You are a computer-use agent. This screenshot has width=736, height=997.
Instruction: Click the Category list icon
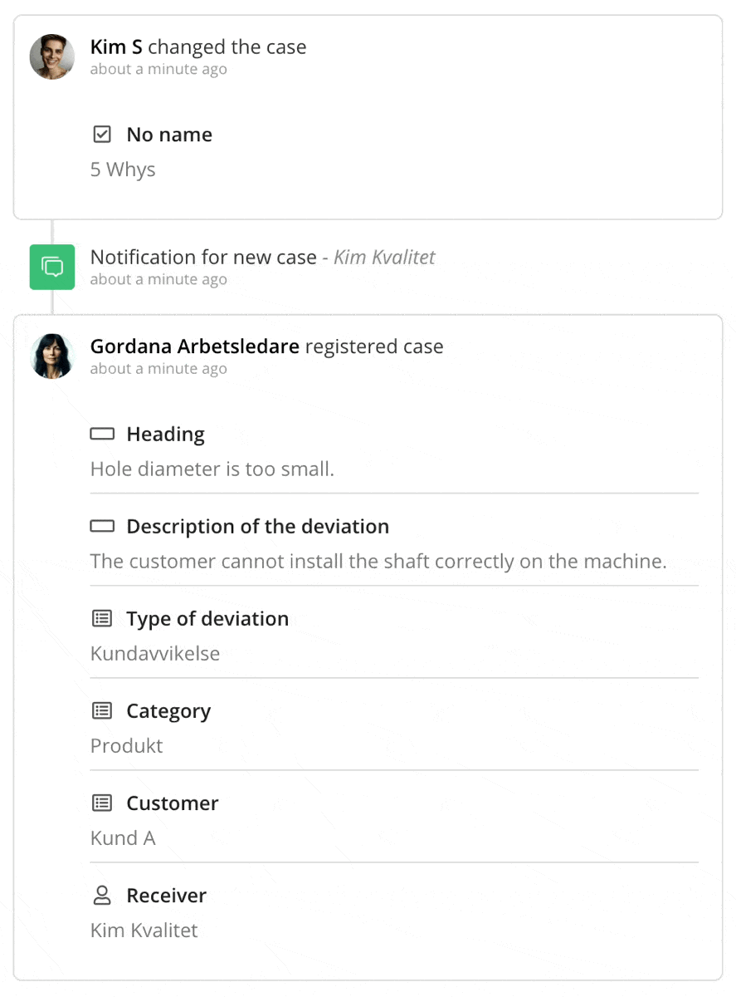pos(102,711)
